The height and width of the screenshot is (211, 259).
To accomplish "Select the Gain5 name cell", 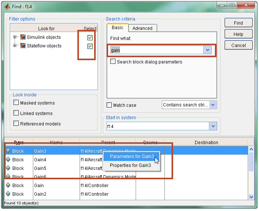I will click(56, 168).
